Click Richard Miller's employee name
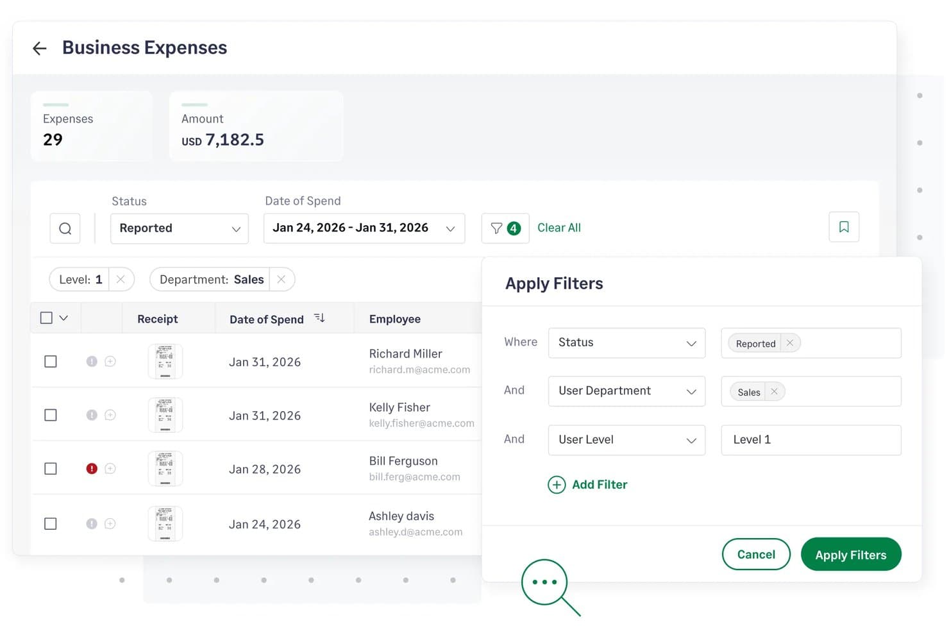This screenshot has height=633, width=949. pos(405,354)
